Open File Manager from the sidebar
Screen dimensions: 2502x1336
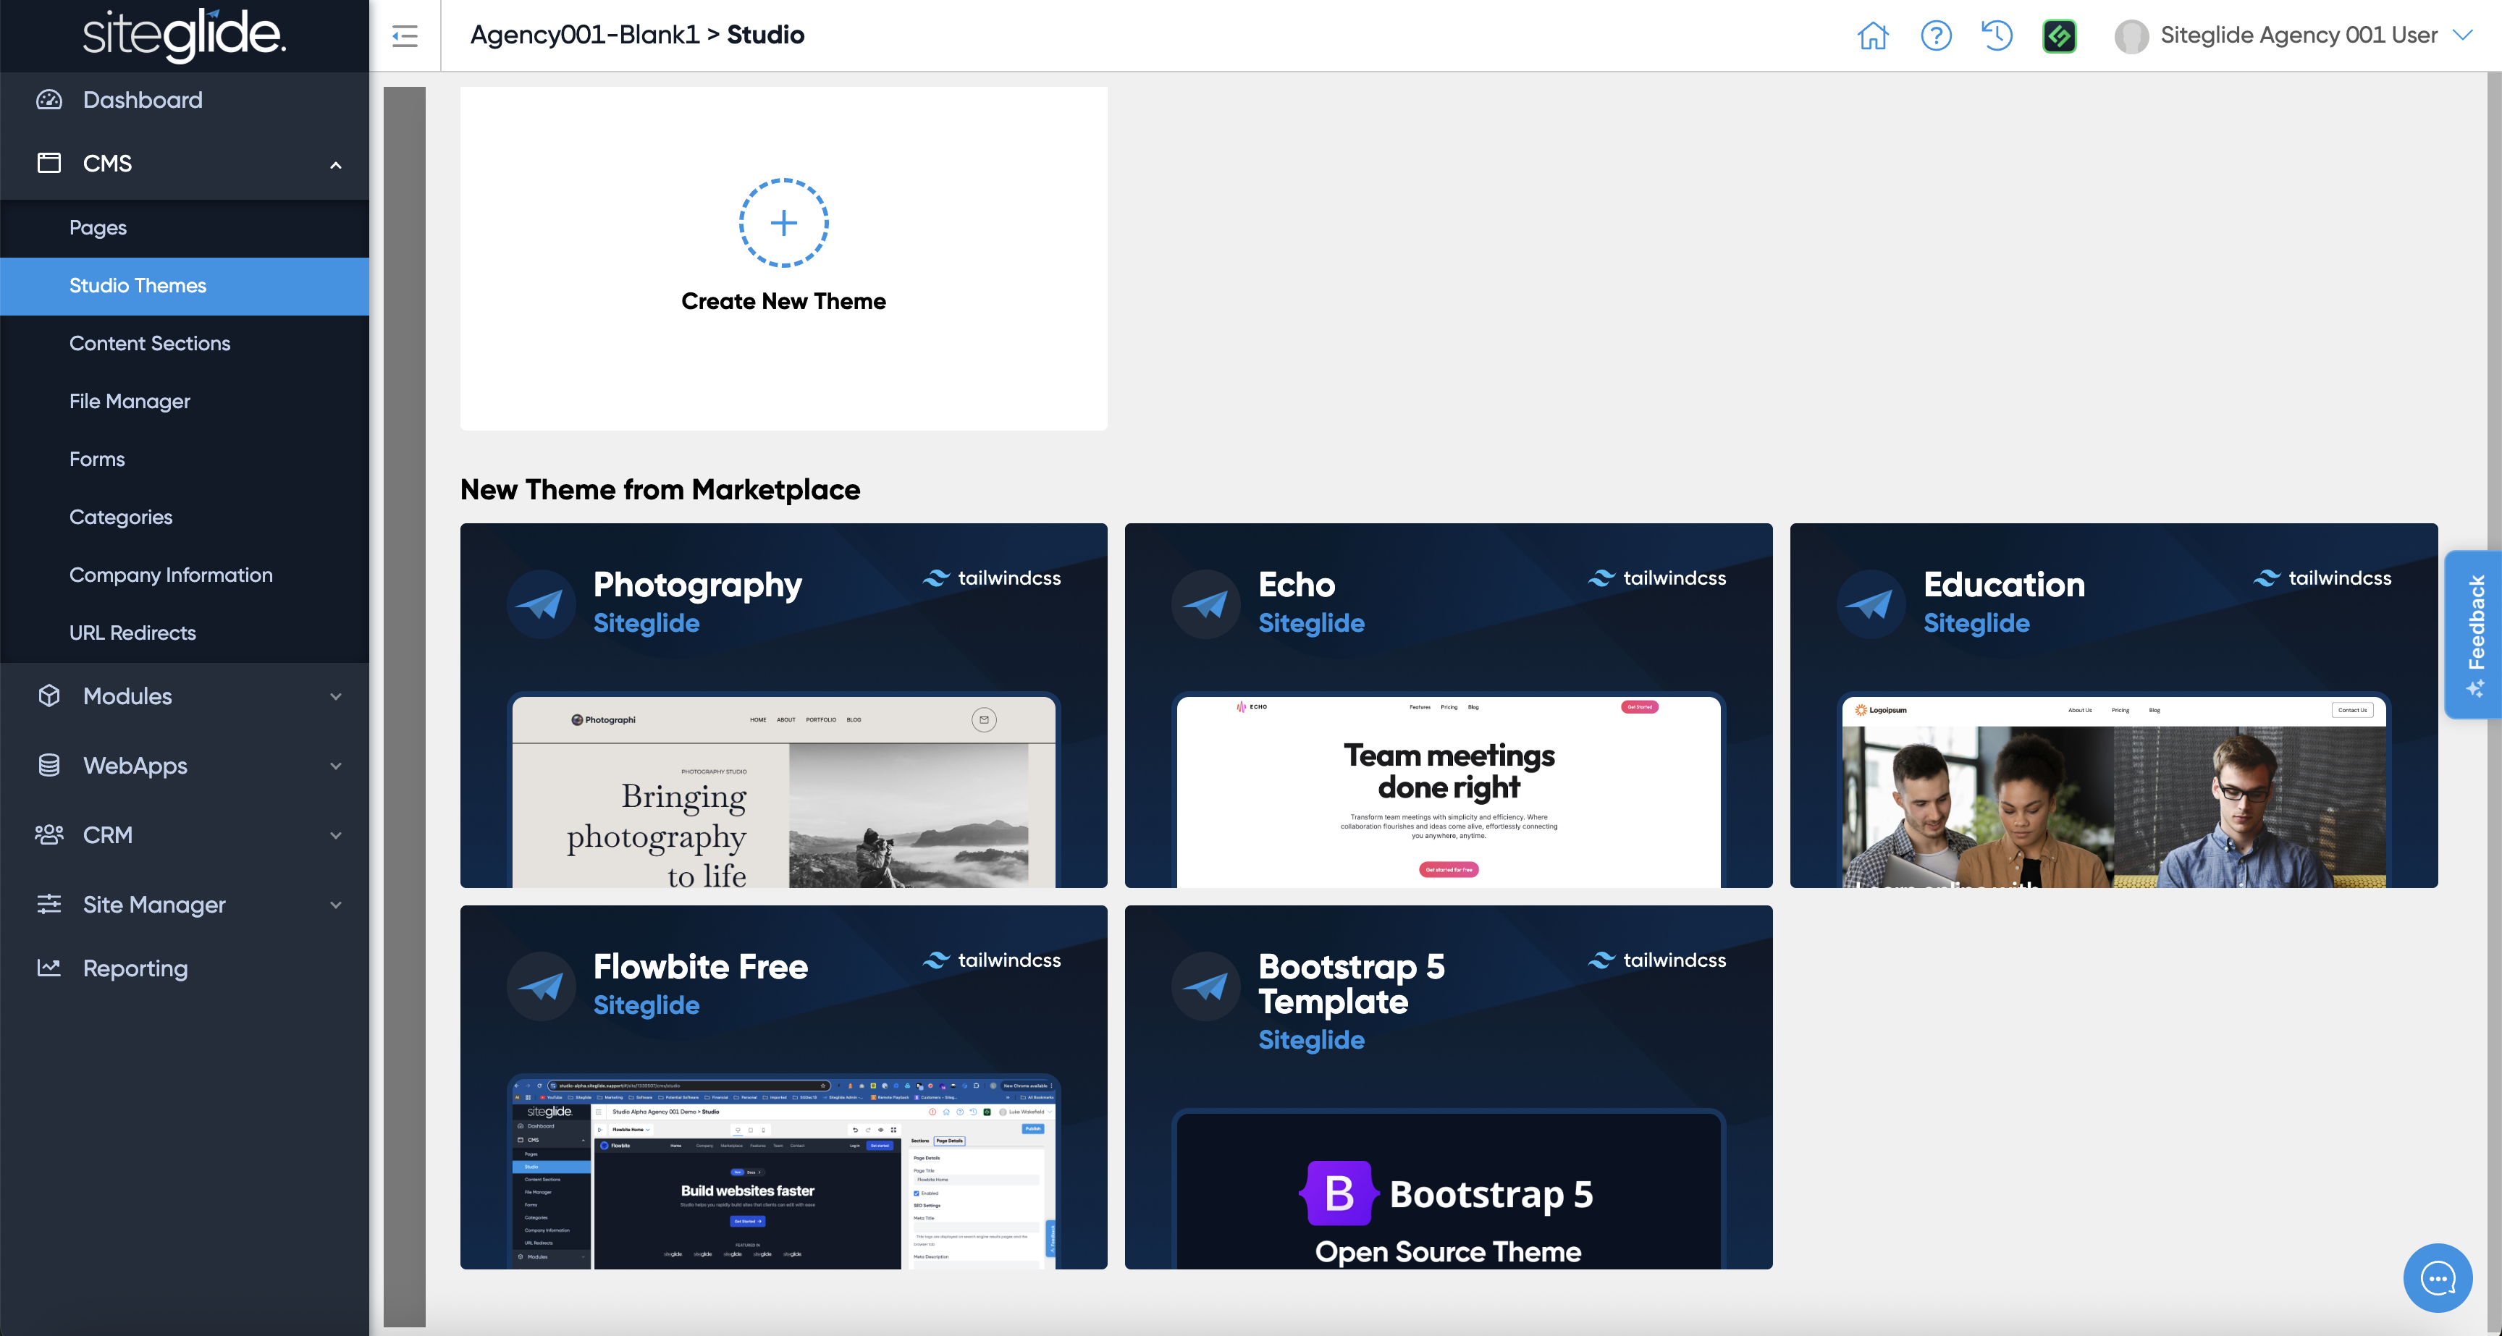coord(129,401)
